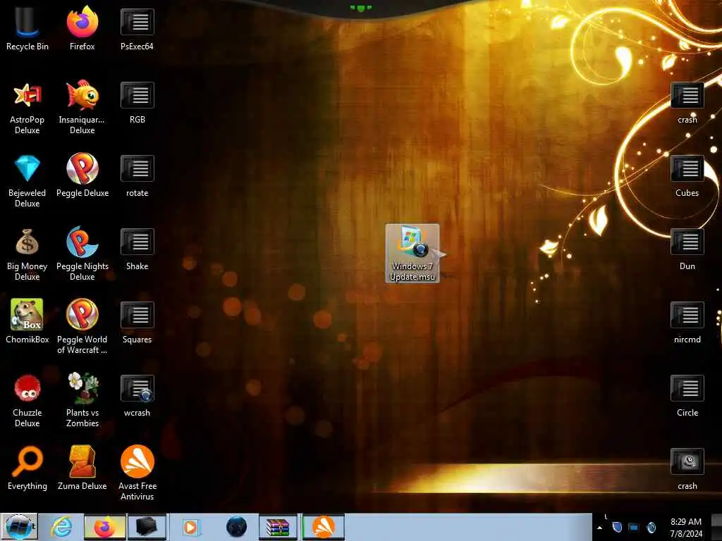Select Avast Free Antivirus desktop icon
The height and width of the screenshot is (541, 722).
click(x=137, y=473)
